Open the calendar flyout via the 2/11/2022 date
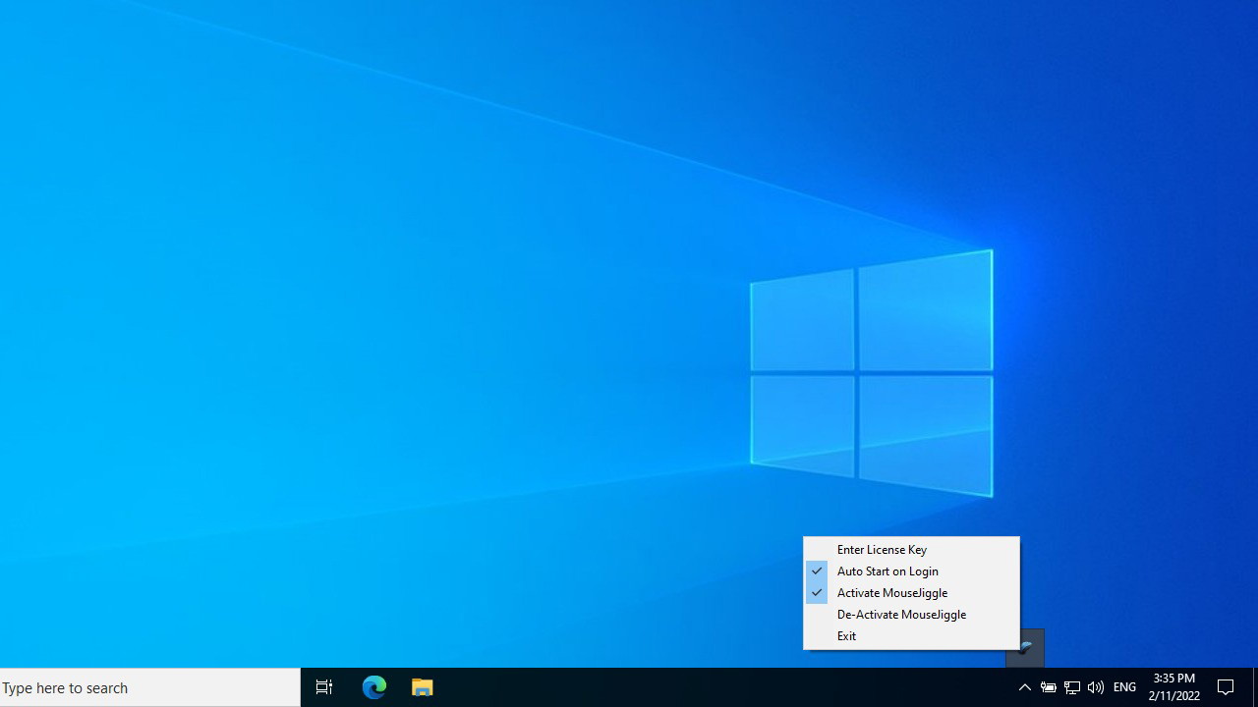This screenshot has width=1258, height=707. point(1173,696)
